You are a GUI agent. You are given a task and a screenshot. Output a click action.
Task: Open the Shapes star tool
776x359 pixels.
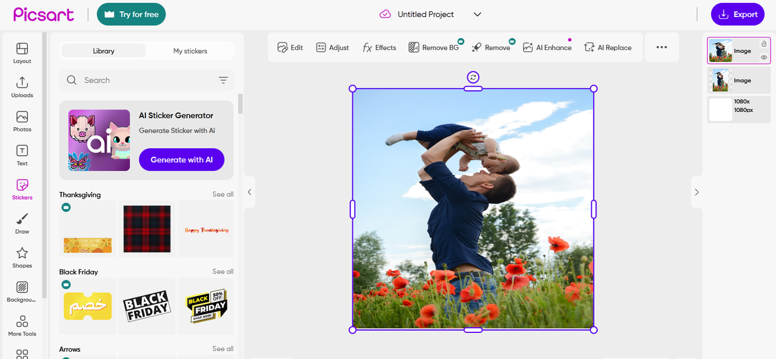(x=22, y=257)
